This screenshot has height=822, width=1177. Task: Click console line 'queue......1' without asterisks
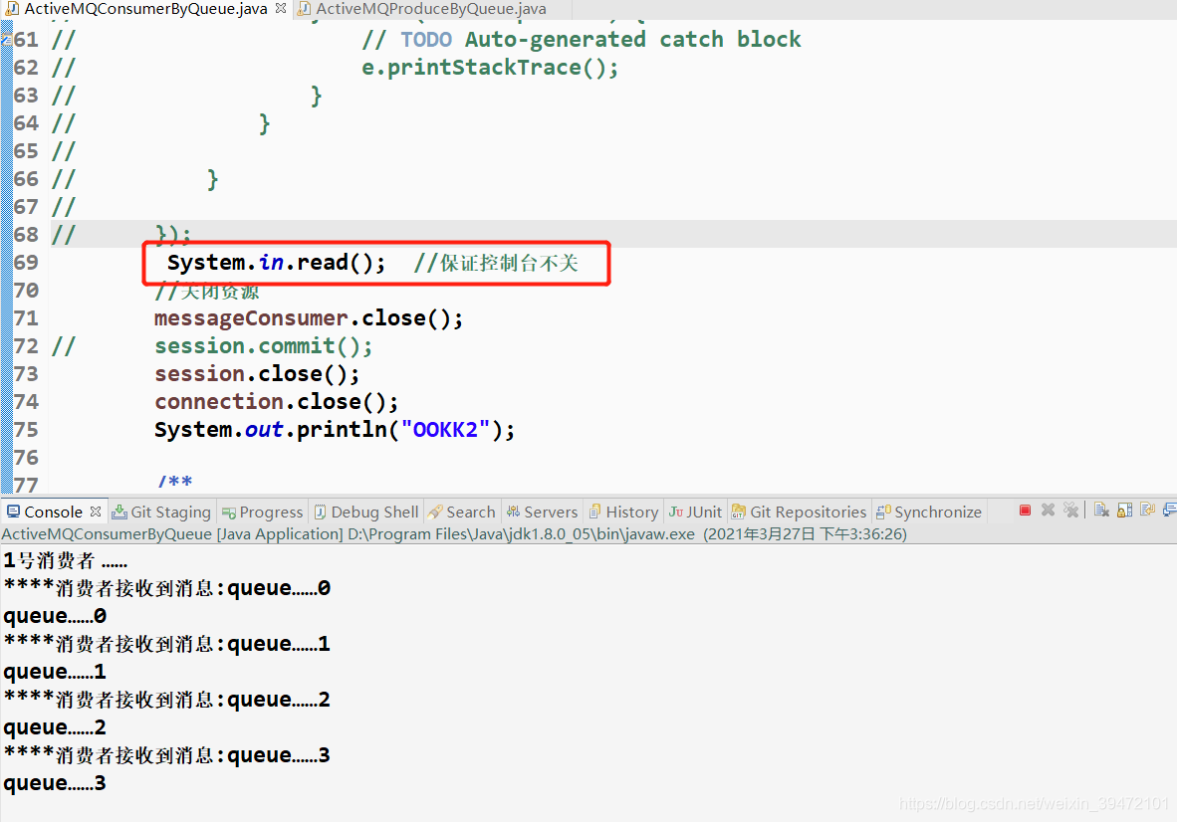pos(55,672)
